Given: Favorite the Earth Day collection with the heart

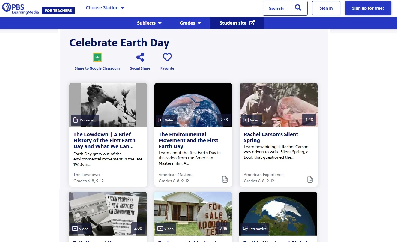Looking at the screenshot, I should coord(167,57).
